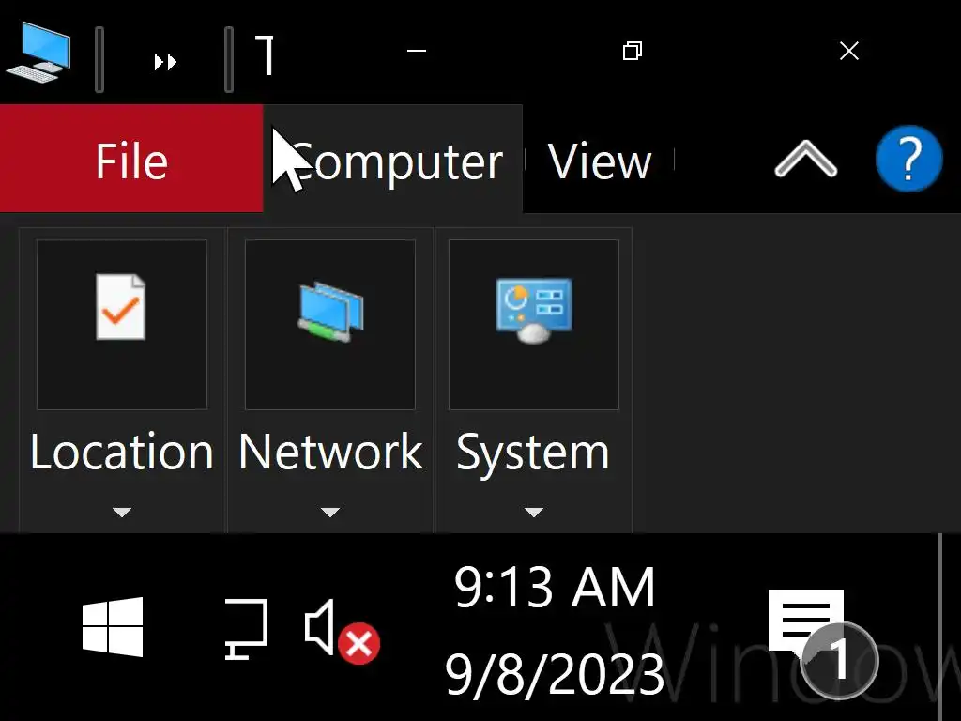Image resolution: width=961 pixels, height=721 pixels.
Task: Open Help with the blue question mark
Action: pos(908,158)
